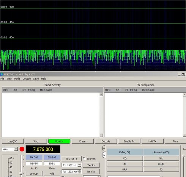Click the CQ message button
The image size is (186, 177).
click(x=125, y=158)
